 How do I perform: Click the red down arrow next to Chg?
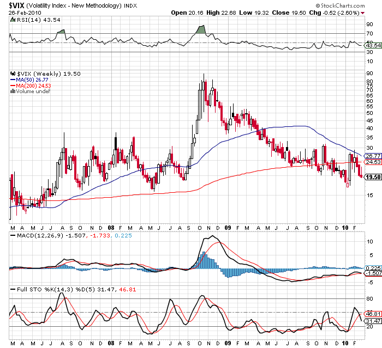click(363, 13)
